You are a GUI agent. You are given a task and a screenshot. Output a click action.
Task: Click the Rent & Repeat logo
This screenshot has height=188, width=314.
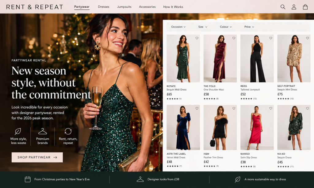point(35,7)
